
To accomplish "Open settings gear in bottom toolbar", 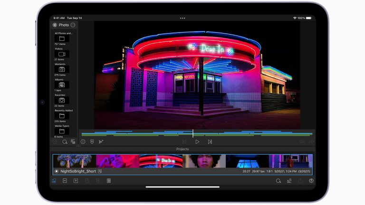I will click(311, 181).
